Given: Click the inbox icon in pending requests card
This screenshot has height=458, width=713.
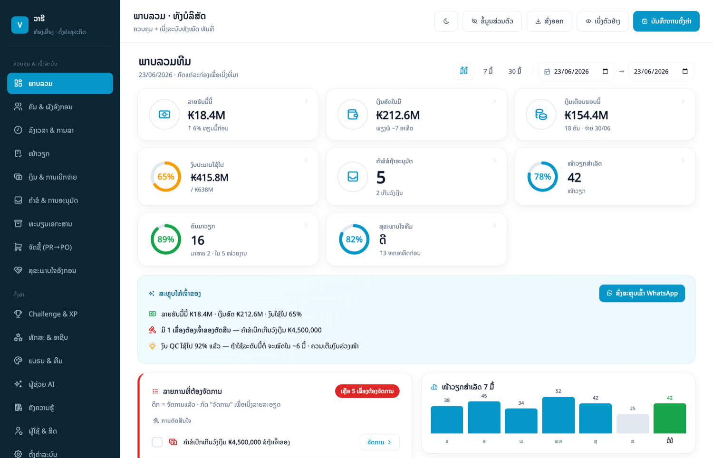Looking at the screenshot, I should tap(353, 177).
